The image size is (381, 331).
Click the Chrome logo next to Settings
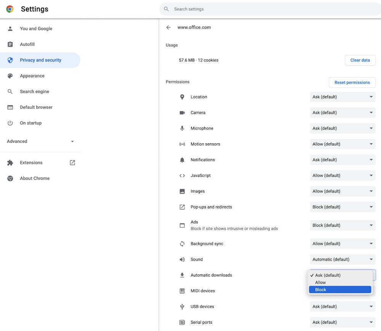[x=10, y=9]
